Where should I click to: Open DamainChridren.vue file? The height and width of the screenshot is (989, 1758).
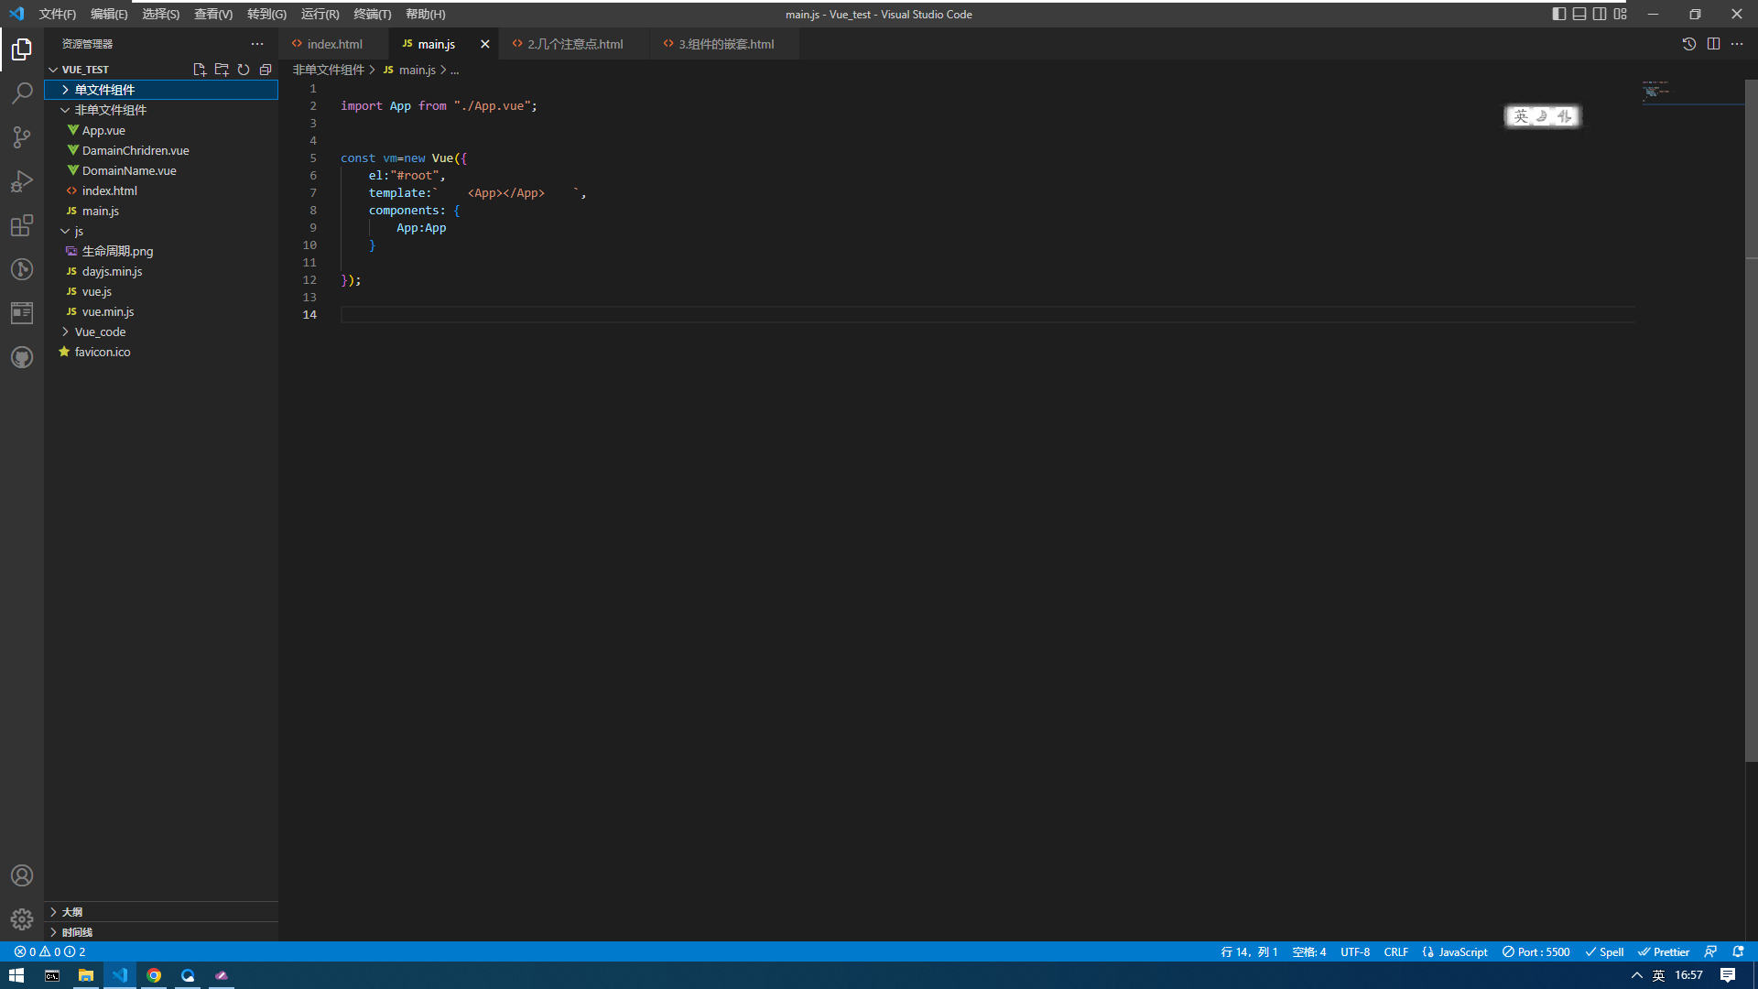point(161,150)
